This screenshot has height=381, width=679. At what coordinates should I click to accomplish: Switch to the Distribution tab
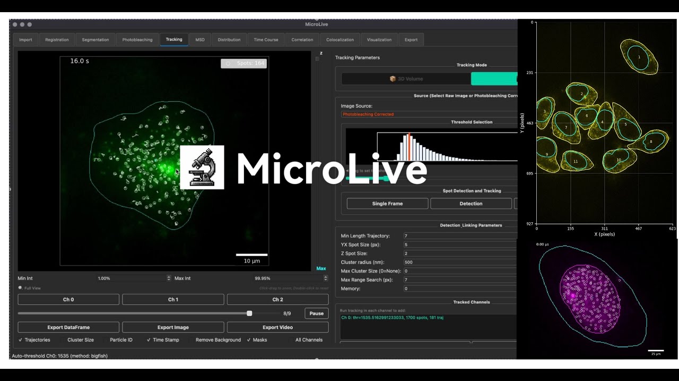pyautogui.click(x=229, y=40)
